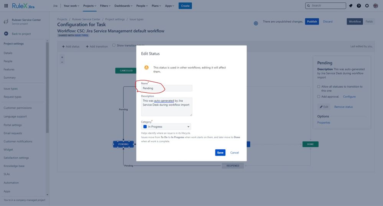Toggle Show transition labels checkbox
The image size is (383, 206).
[x=114, y=45]
